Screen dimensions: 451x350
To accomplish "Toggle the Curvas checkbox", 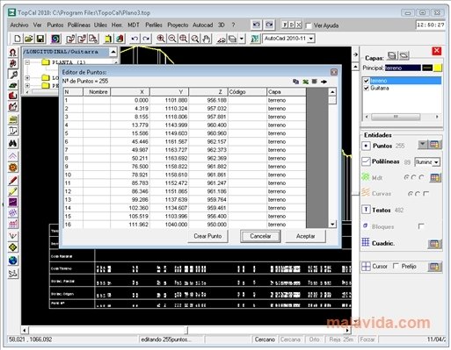I will click(426, 194).
